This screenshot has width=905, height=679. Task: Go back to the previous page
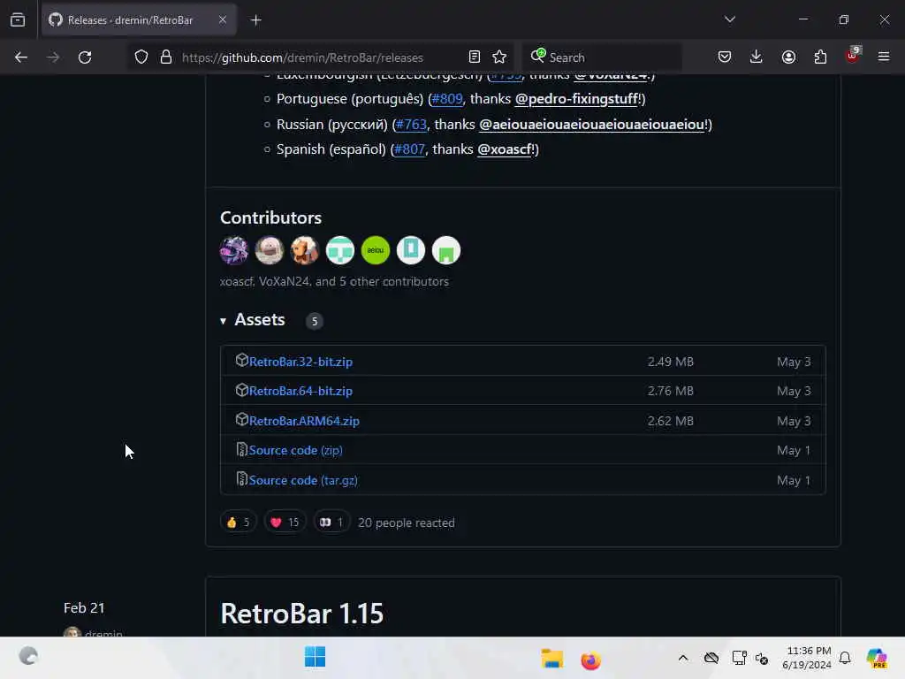pyautogui.click(x=21, y=57)
